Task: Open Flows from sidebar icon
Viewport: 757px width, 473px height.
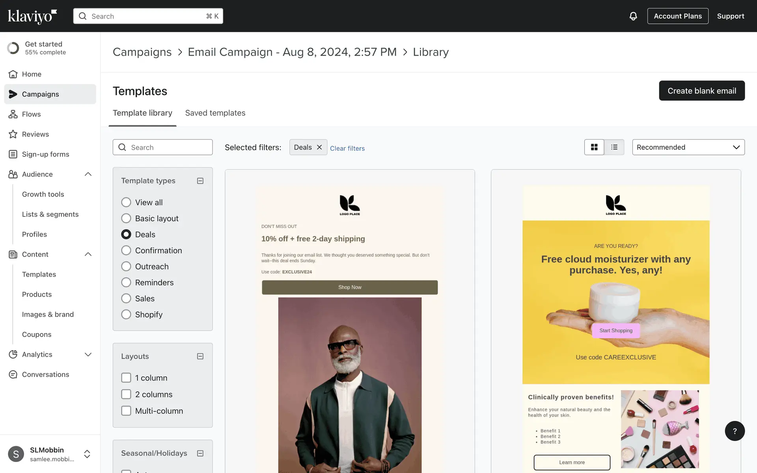Action: [x=13, y=114]
